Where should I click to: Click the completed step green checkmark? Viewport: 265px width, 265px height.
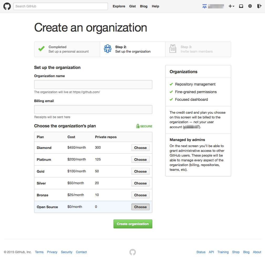pyautogui.click(x=41, y=49)
